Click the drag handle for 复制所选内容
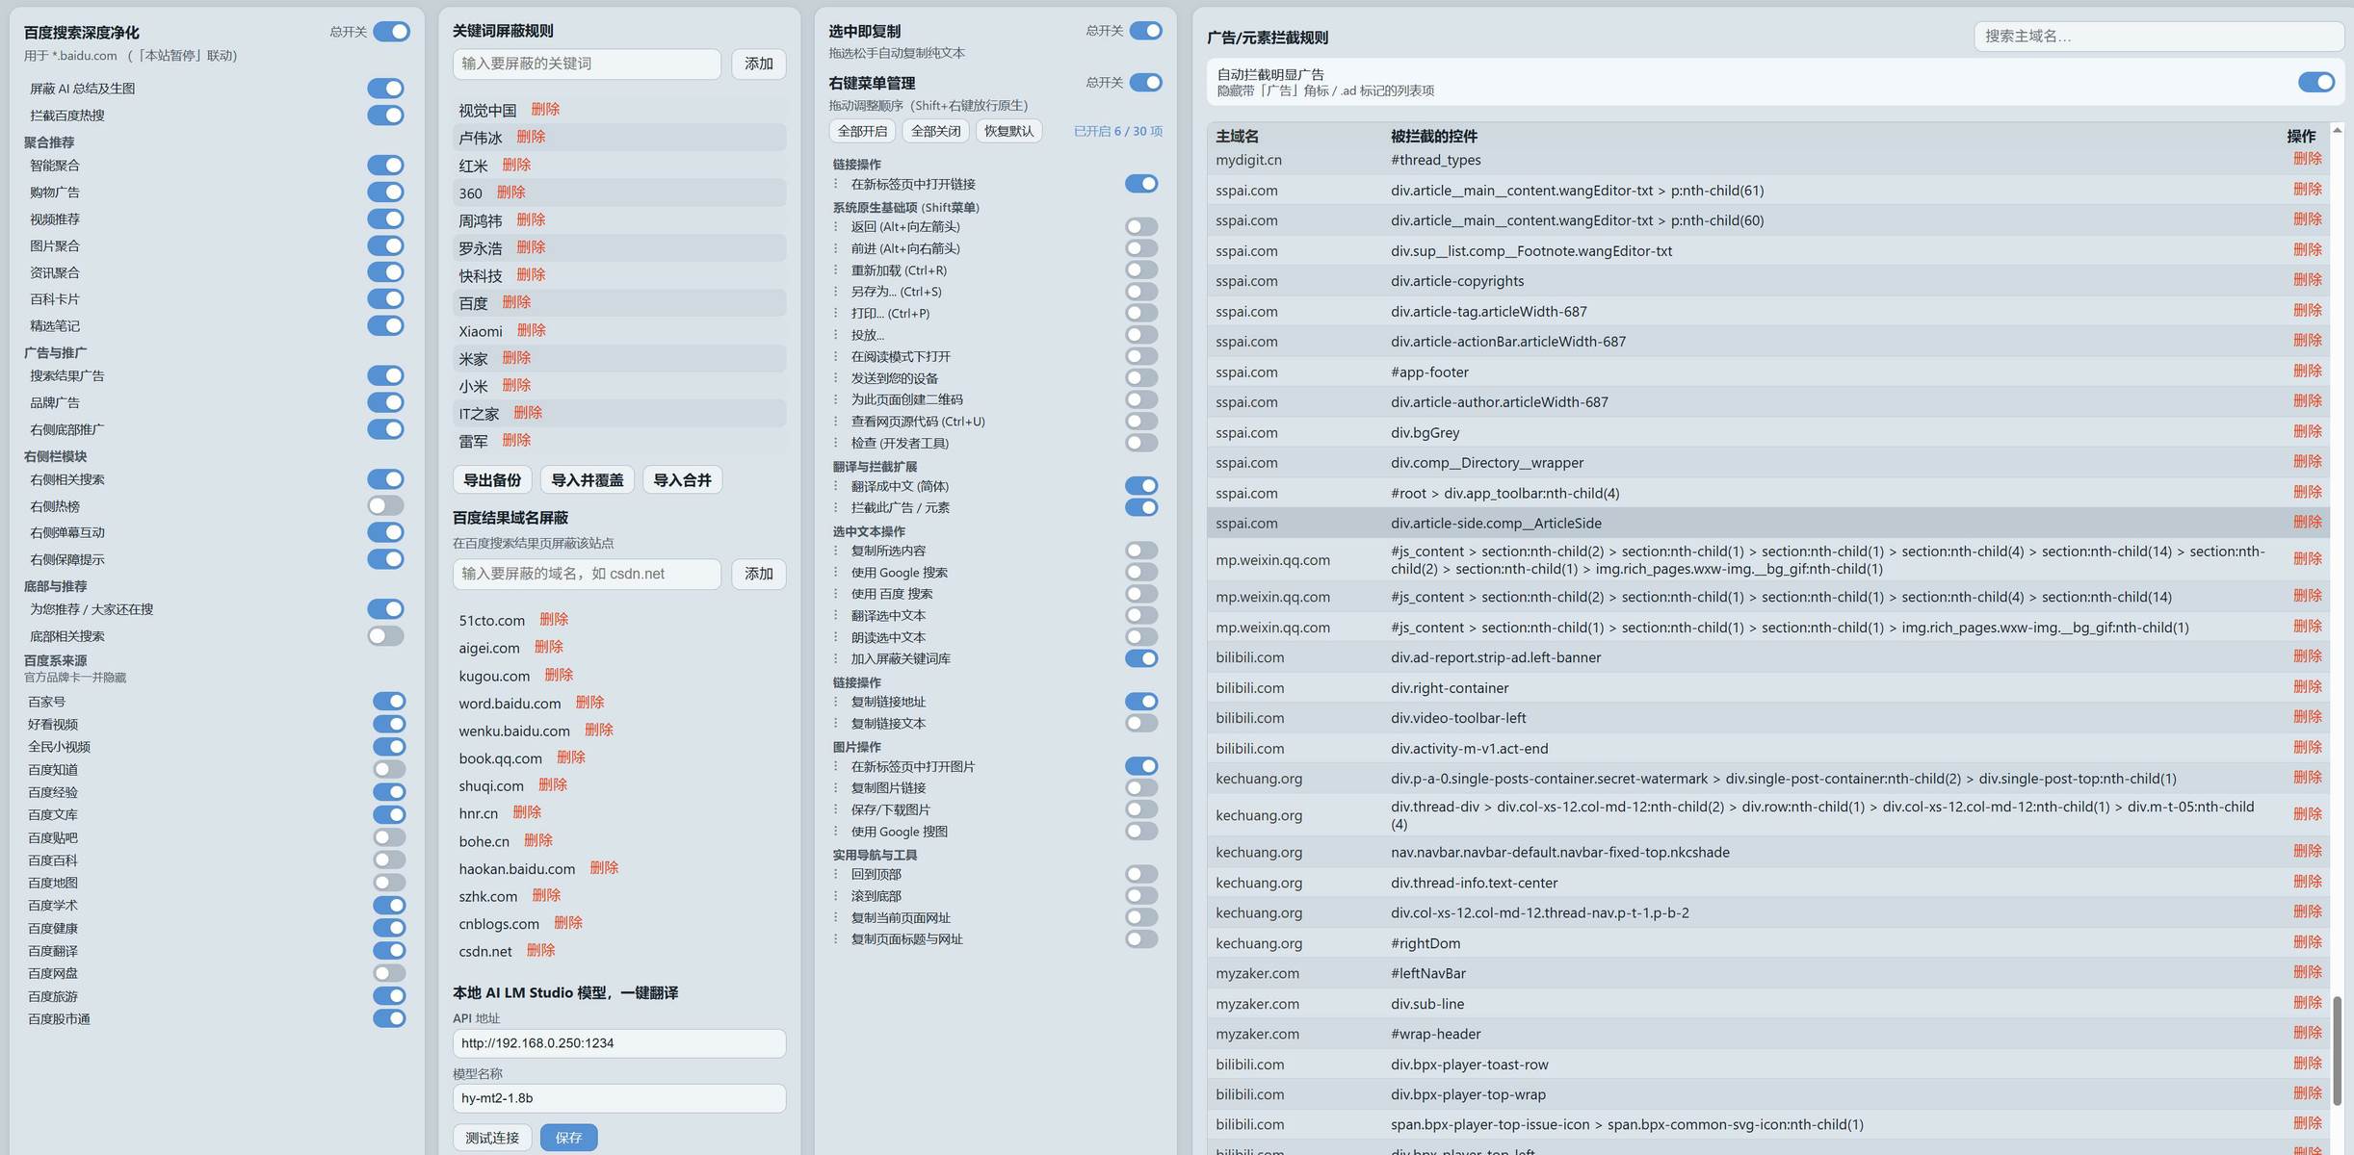 point(836,551)
